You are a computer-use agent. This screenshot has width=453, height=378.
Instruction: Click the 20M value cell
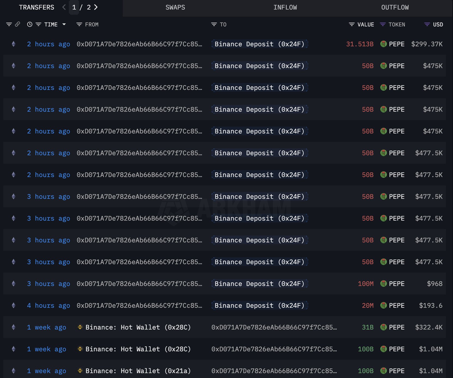point(368,306)
